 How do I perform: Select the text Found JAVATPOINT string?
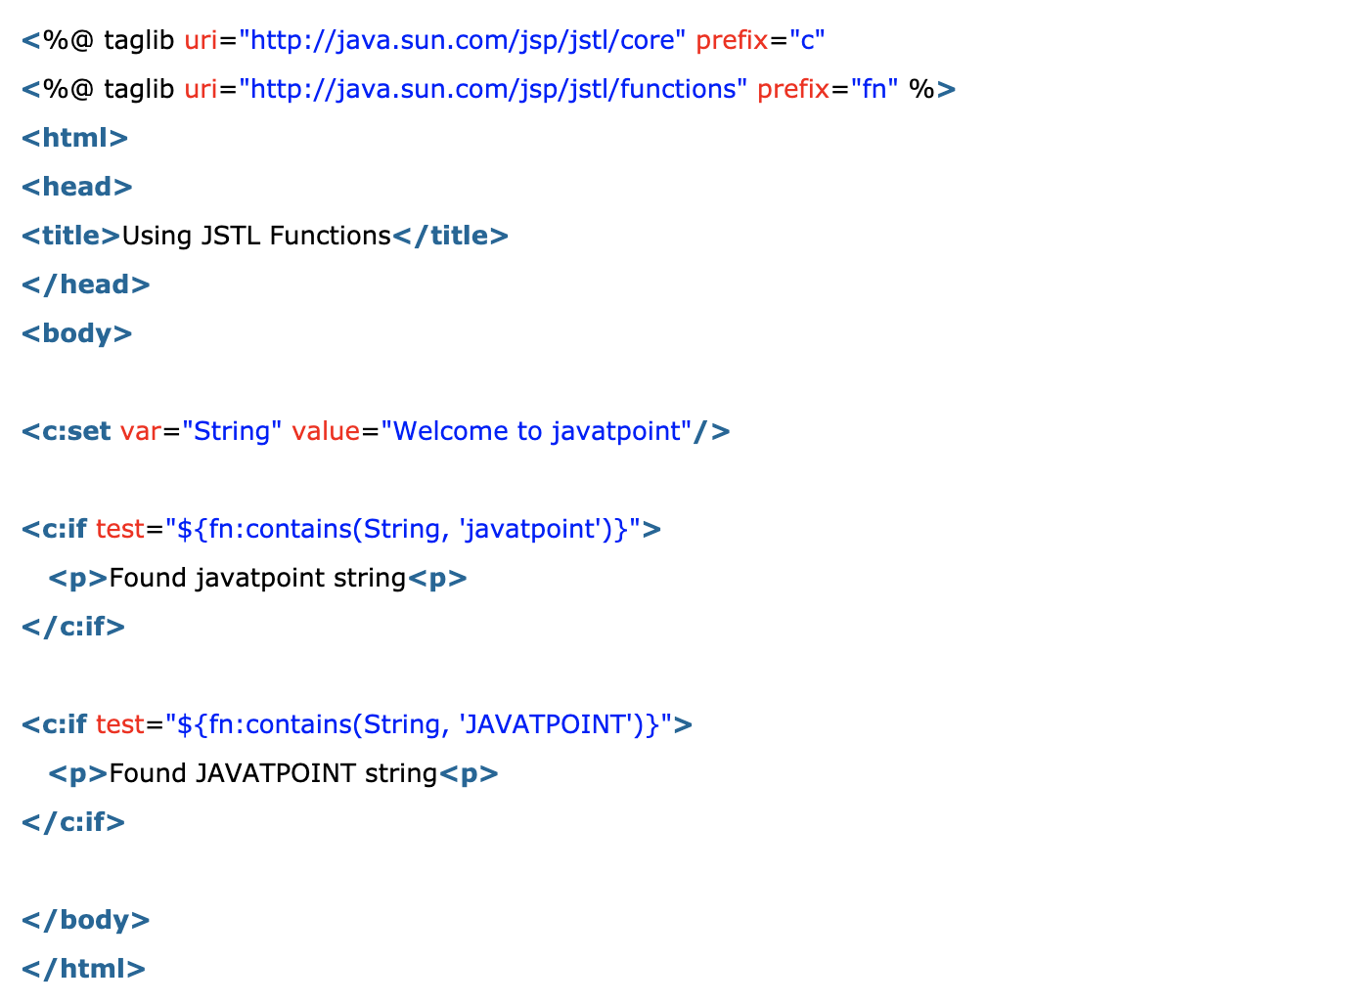pyautogui.click(x=273, y=773)
